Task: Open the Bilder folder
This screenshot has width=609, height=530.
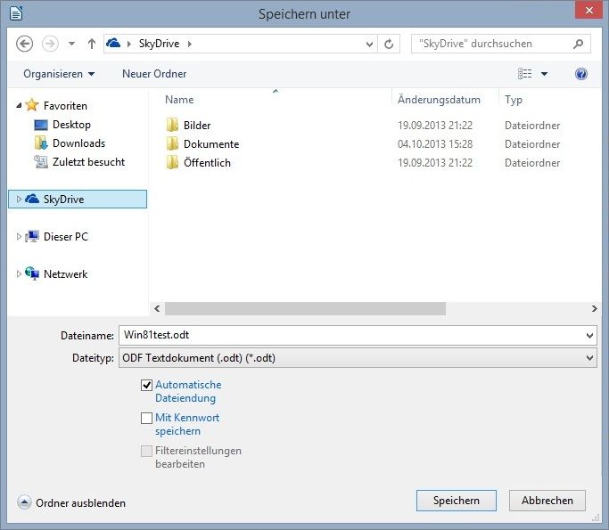Action: 196,126
